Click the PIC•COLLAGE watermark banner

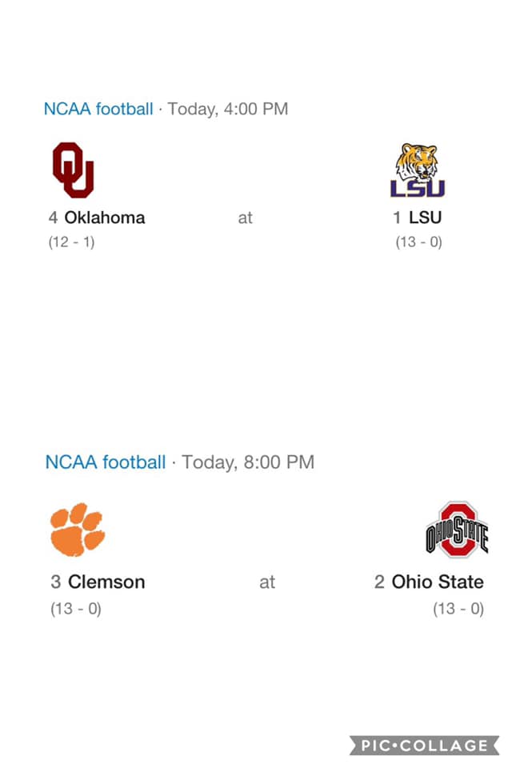(x=424, y=746)
